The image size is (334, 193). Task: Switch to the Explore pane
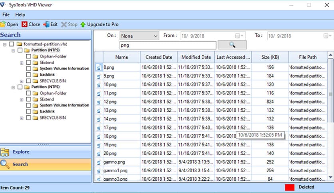pyautogui.click(x=46, y=152)
